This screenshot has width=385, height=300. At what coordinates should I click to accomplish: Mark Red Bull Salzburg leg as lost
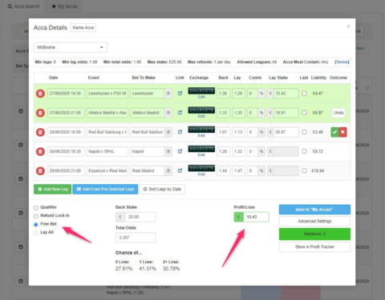[342, 132]
